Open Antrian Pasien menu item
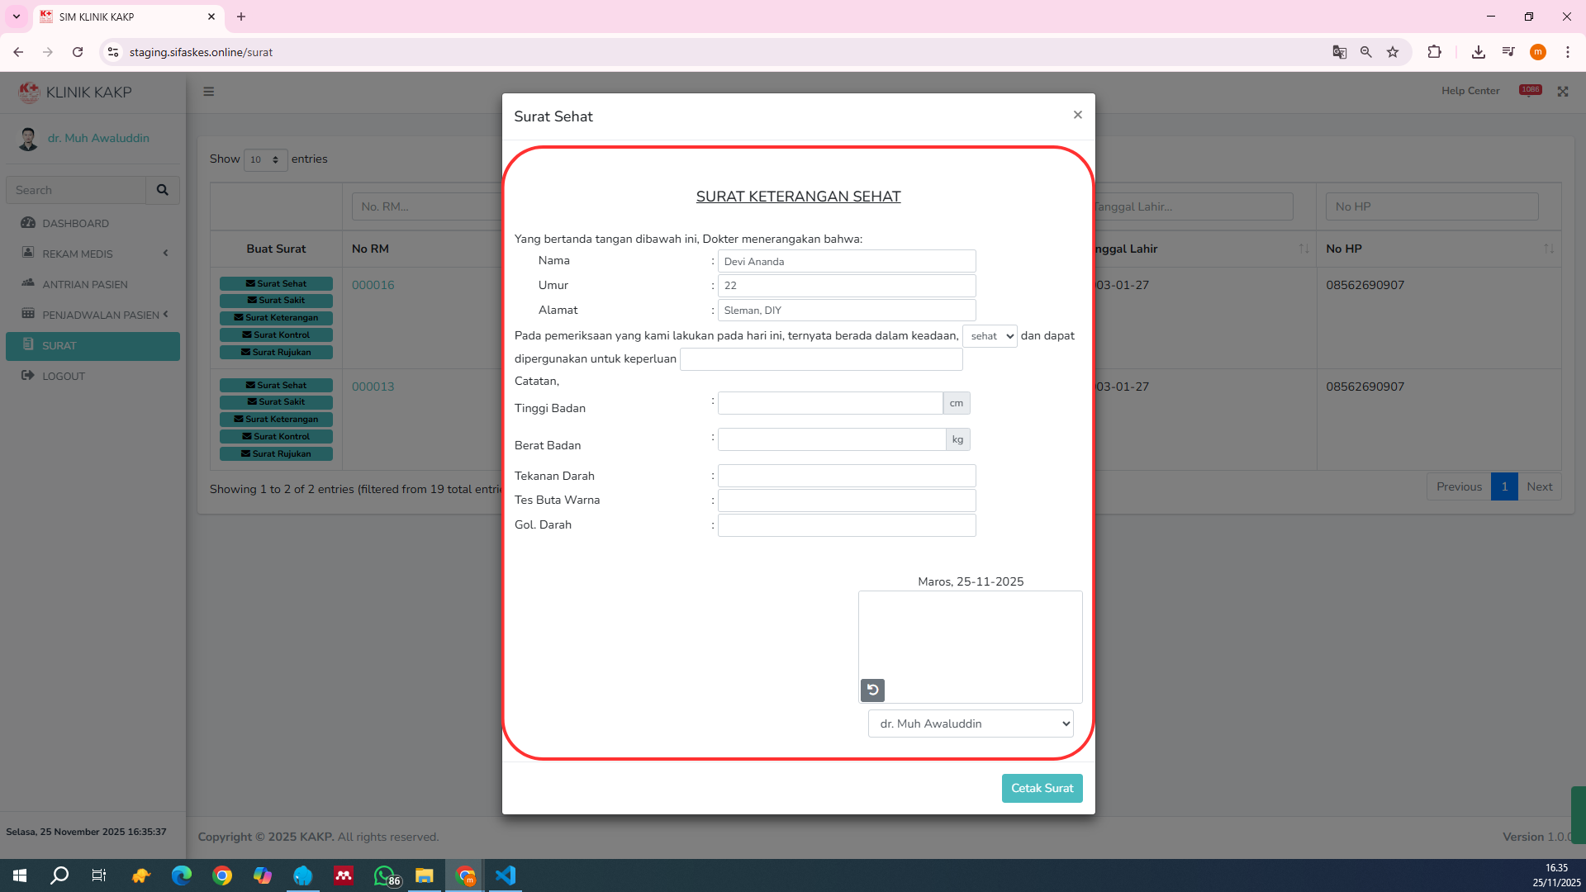 coord(84,284)
